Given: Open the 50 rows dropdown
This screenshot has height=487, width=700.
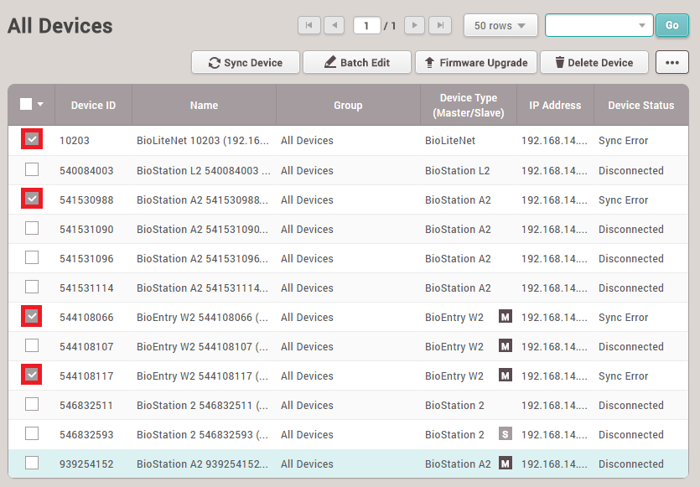Looking at the screenshot, I should click(500, 25).
